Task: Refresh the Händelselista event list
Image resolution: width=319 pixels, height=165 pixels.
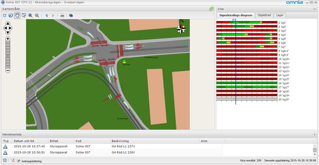Action: coord(5,161)
